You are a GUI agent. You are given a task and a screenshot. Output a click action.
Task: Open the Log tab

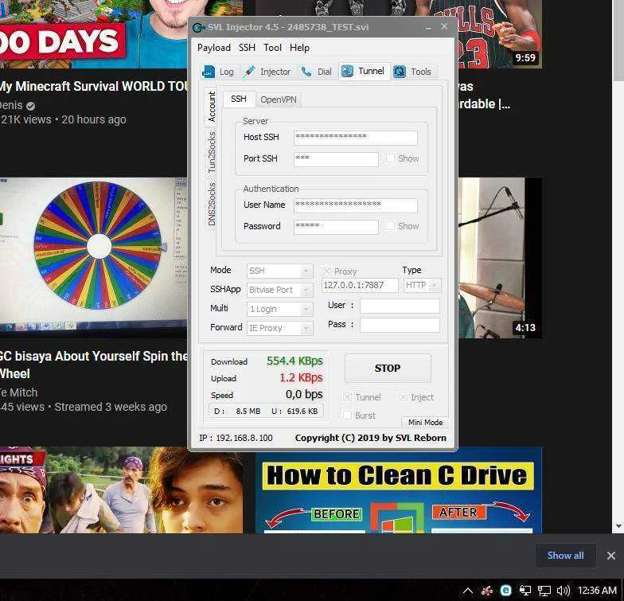(x=219, y=72)
